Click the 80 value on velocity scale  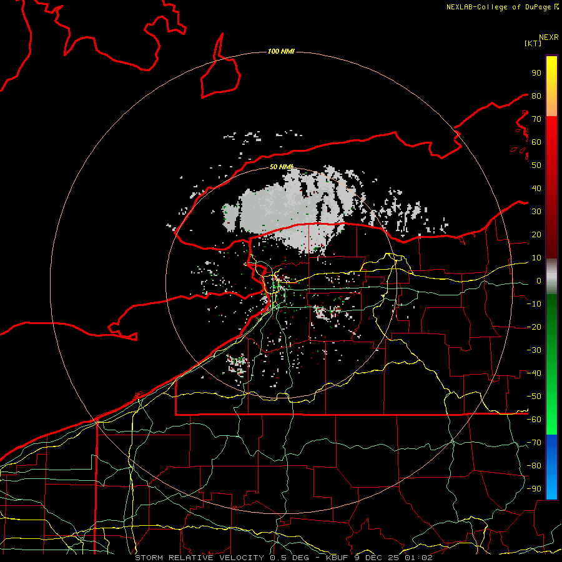click(x=536, y=96)
